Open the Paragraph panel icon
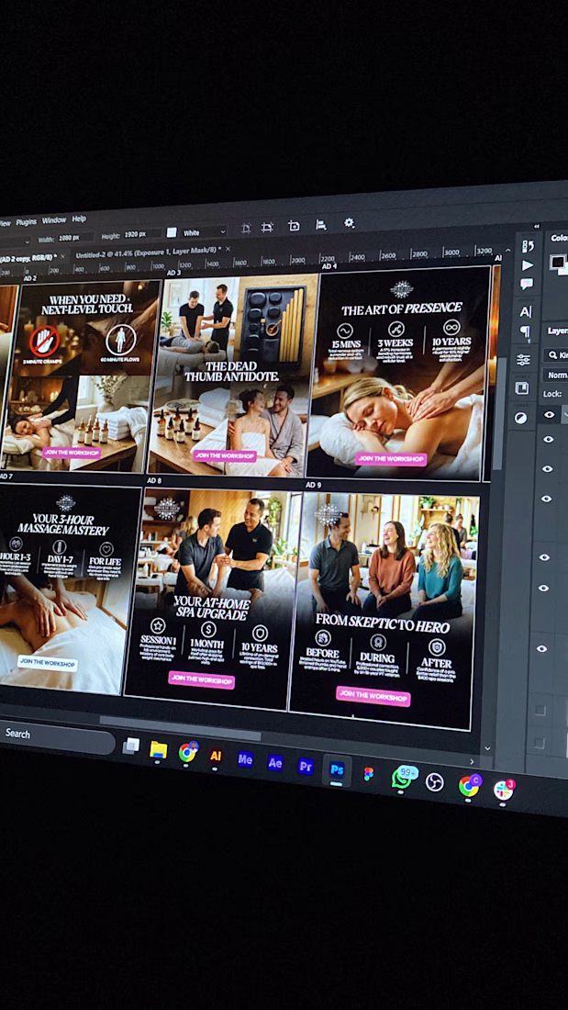This screenshot has width=568, height=1010. (x=525, y=331)
